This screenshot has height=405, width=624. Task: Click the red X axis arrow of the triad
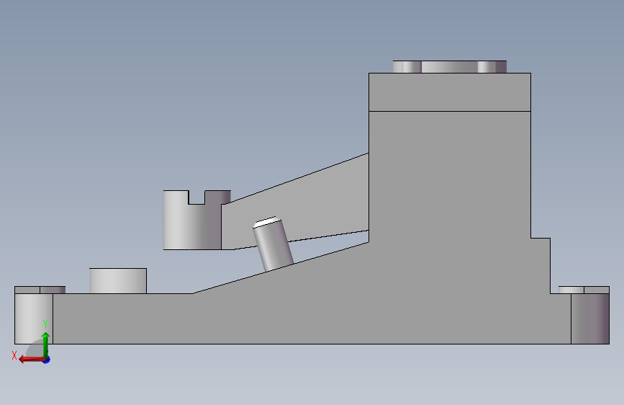click(x=32, y=360)
